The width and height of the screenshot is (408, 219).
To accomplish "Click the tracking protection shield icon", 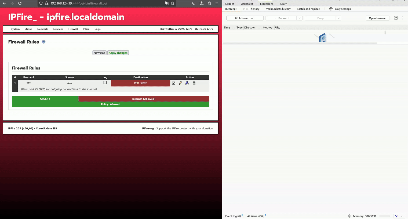I will pos(41,3).
